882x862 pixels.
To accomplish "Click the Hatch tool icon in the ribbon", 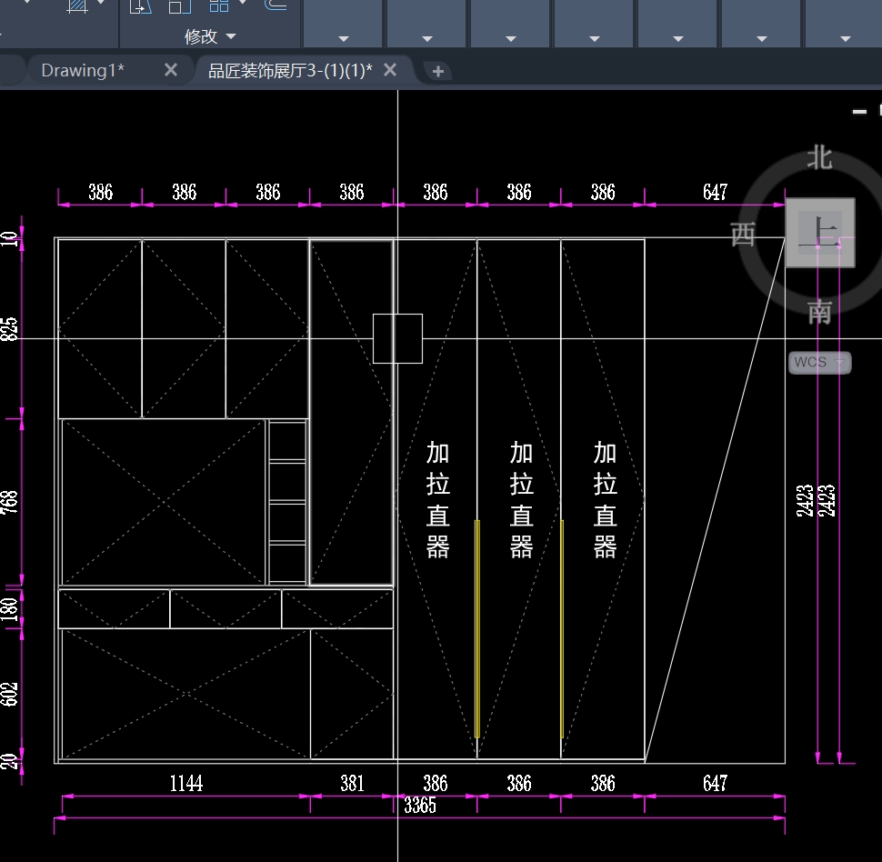I will click(78, 5).
